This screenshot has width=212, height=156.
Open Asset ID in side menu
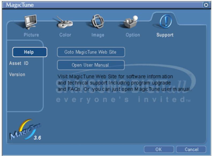click(x=19, y=63)
